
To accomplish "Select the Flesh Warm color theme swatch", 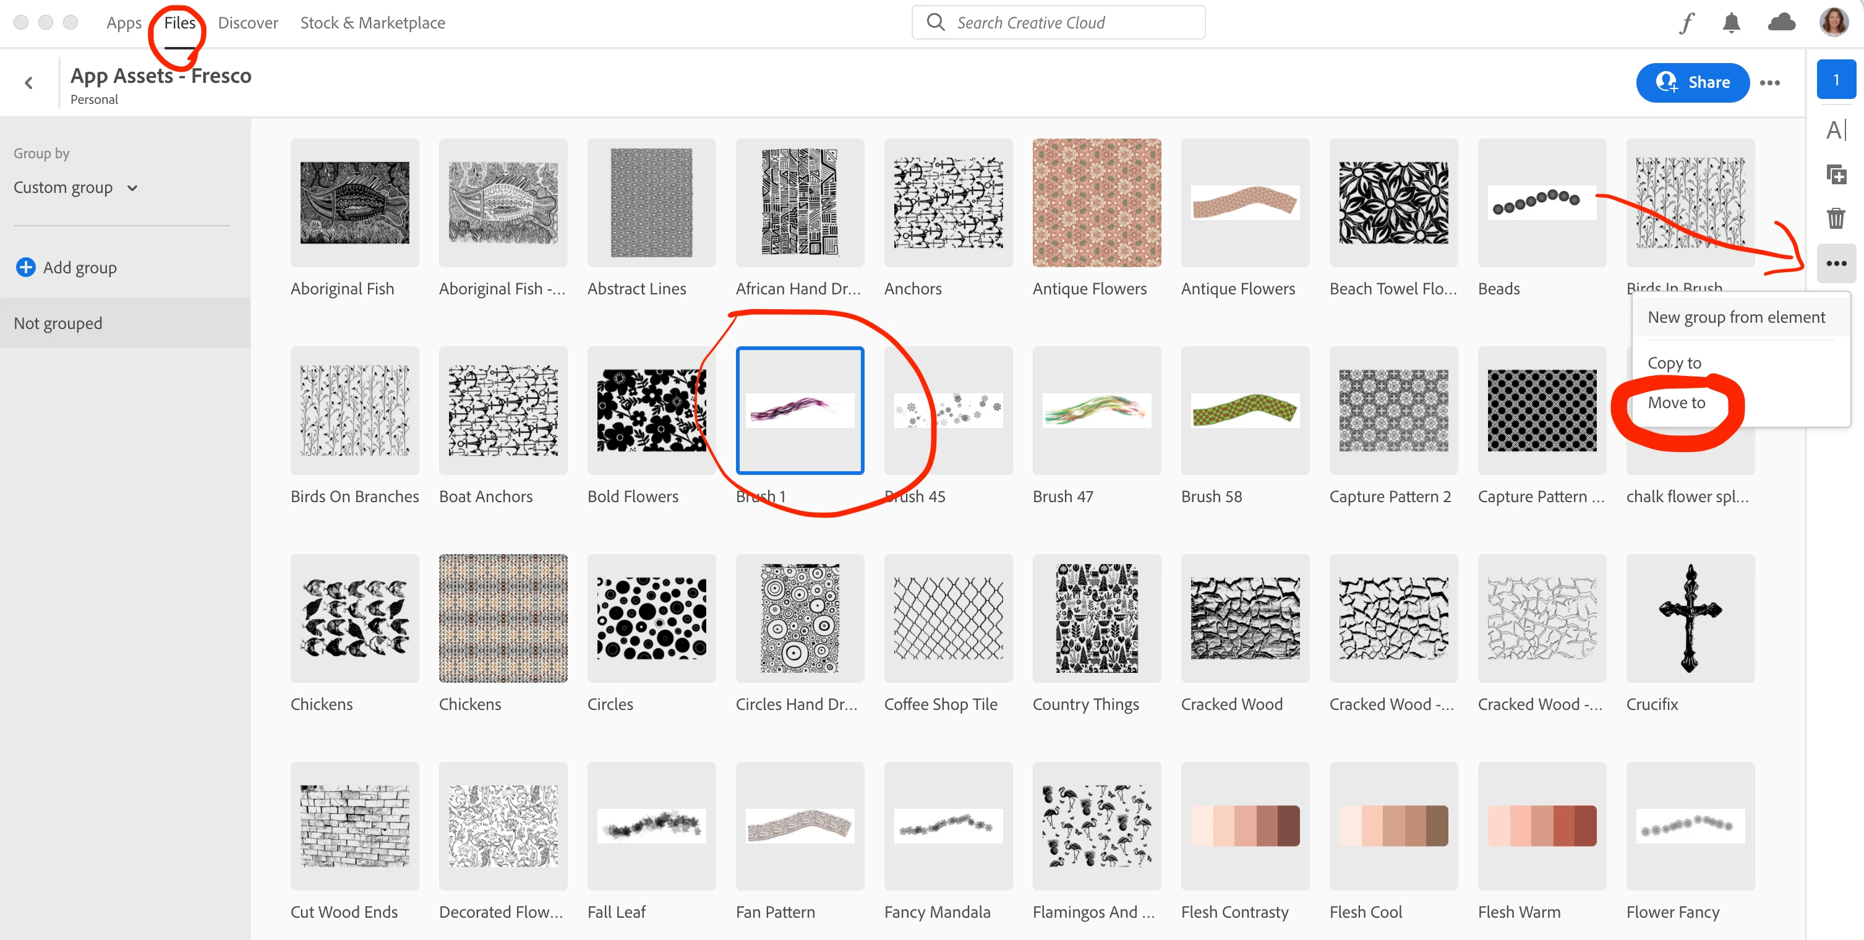I will [1541, 826].
